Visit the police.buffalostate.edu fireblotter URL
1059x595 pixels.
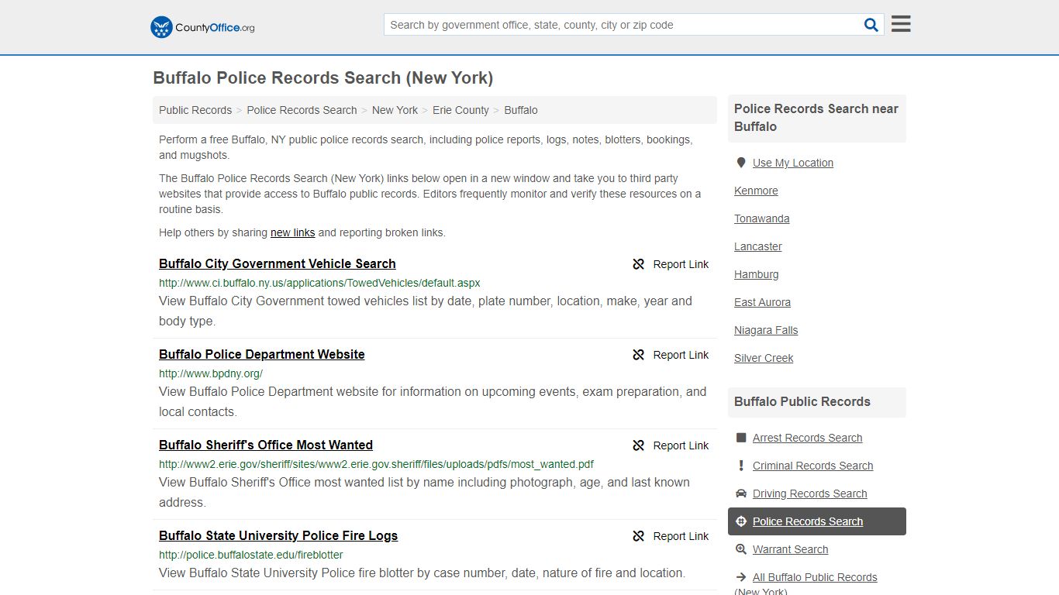(x=251, y=555)
